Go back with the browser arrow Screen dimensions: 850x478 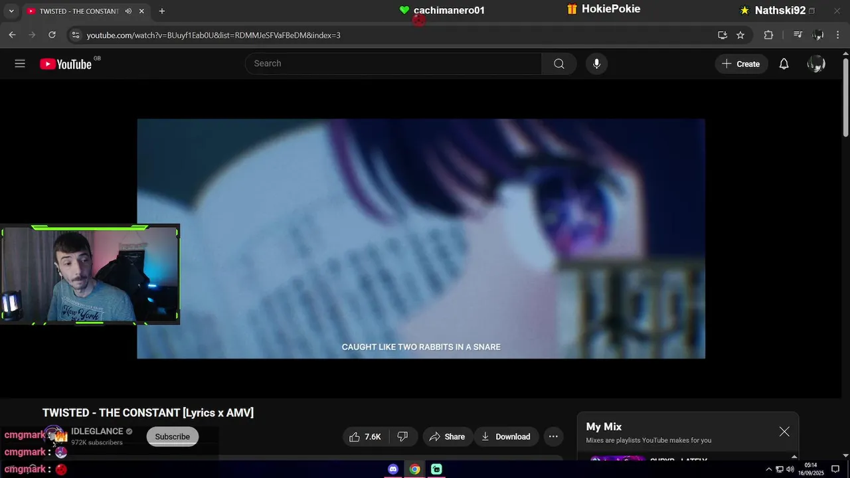tap(12, 35)
